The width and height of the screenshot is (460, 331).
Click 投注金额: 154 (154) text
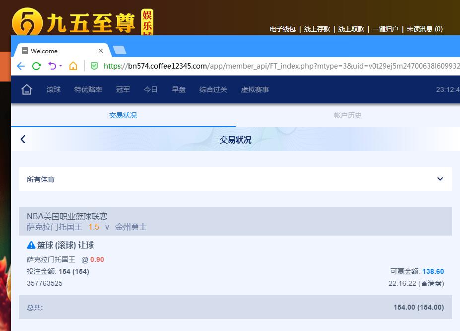click(x=58, y=271)
